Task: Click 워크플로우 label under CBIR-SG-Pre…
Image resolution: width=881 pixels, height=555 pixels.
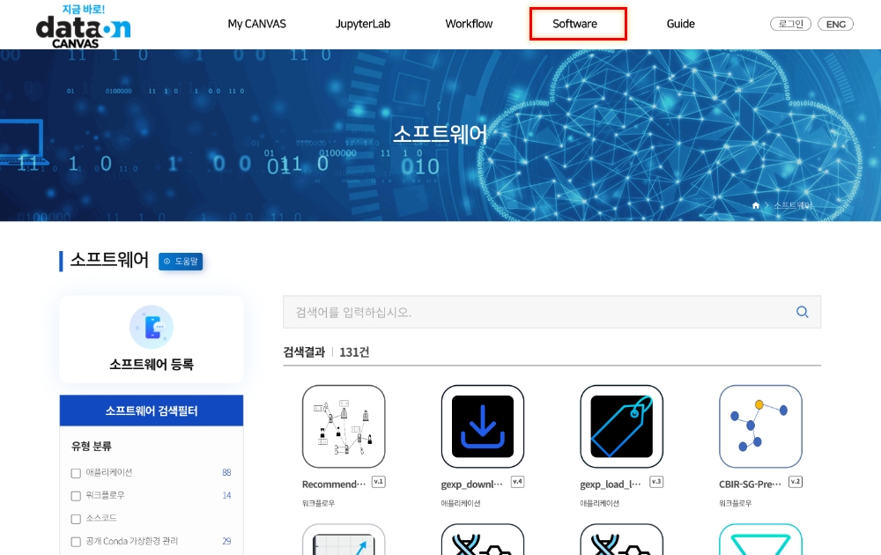Action: pyautogui.click(x=736, y=503)
